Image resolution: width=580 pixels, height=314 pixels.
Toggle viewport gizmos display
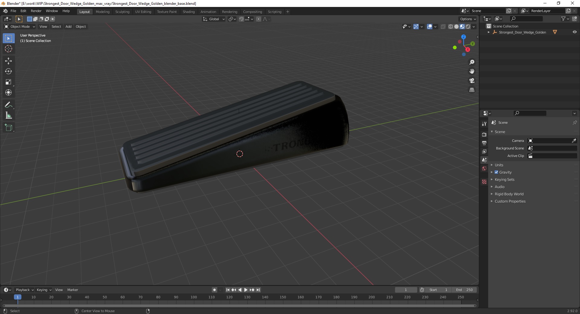[x=416, y=27]
